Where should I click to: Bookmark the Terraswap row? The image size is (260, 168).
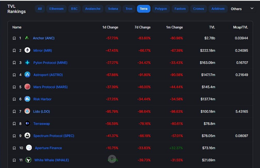[14, 124]
